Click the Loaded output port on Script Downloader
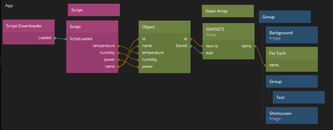The height and width of the screenshot is (130, 333). point(55,38)
